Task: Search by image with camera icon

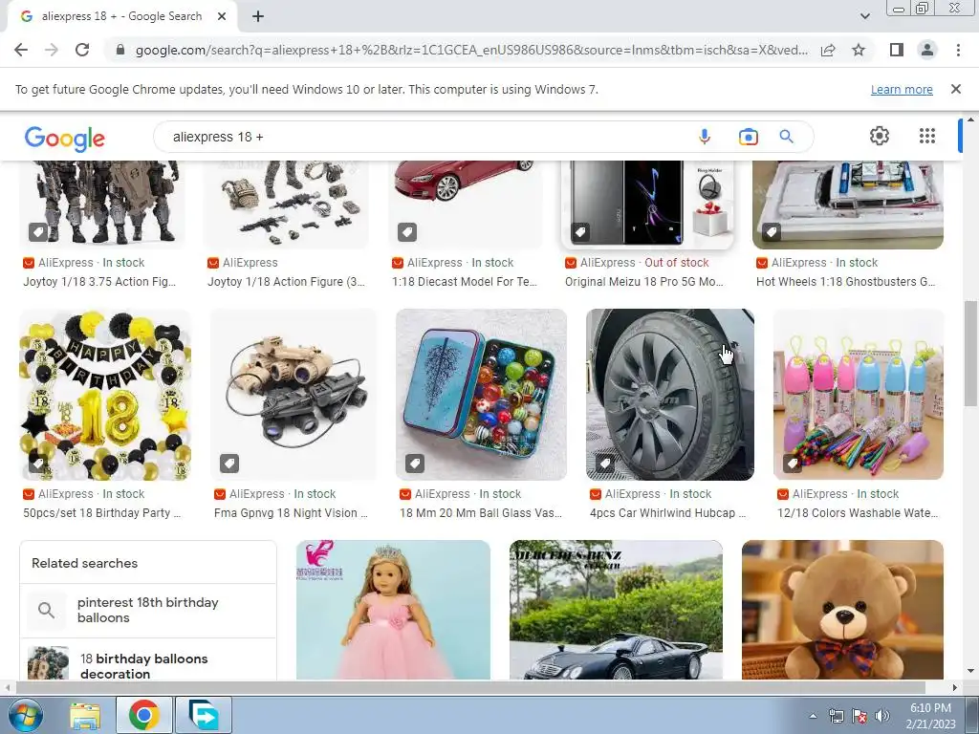Action: [x=748, y=137]
